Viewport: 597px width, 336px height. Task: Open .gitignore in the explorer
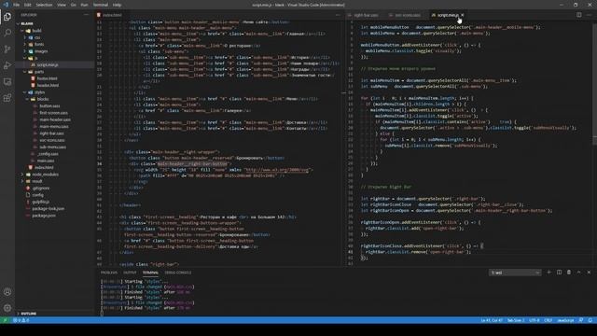(40, 189)
